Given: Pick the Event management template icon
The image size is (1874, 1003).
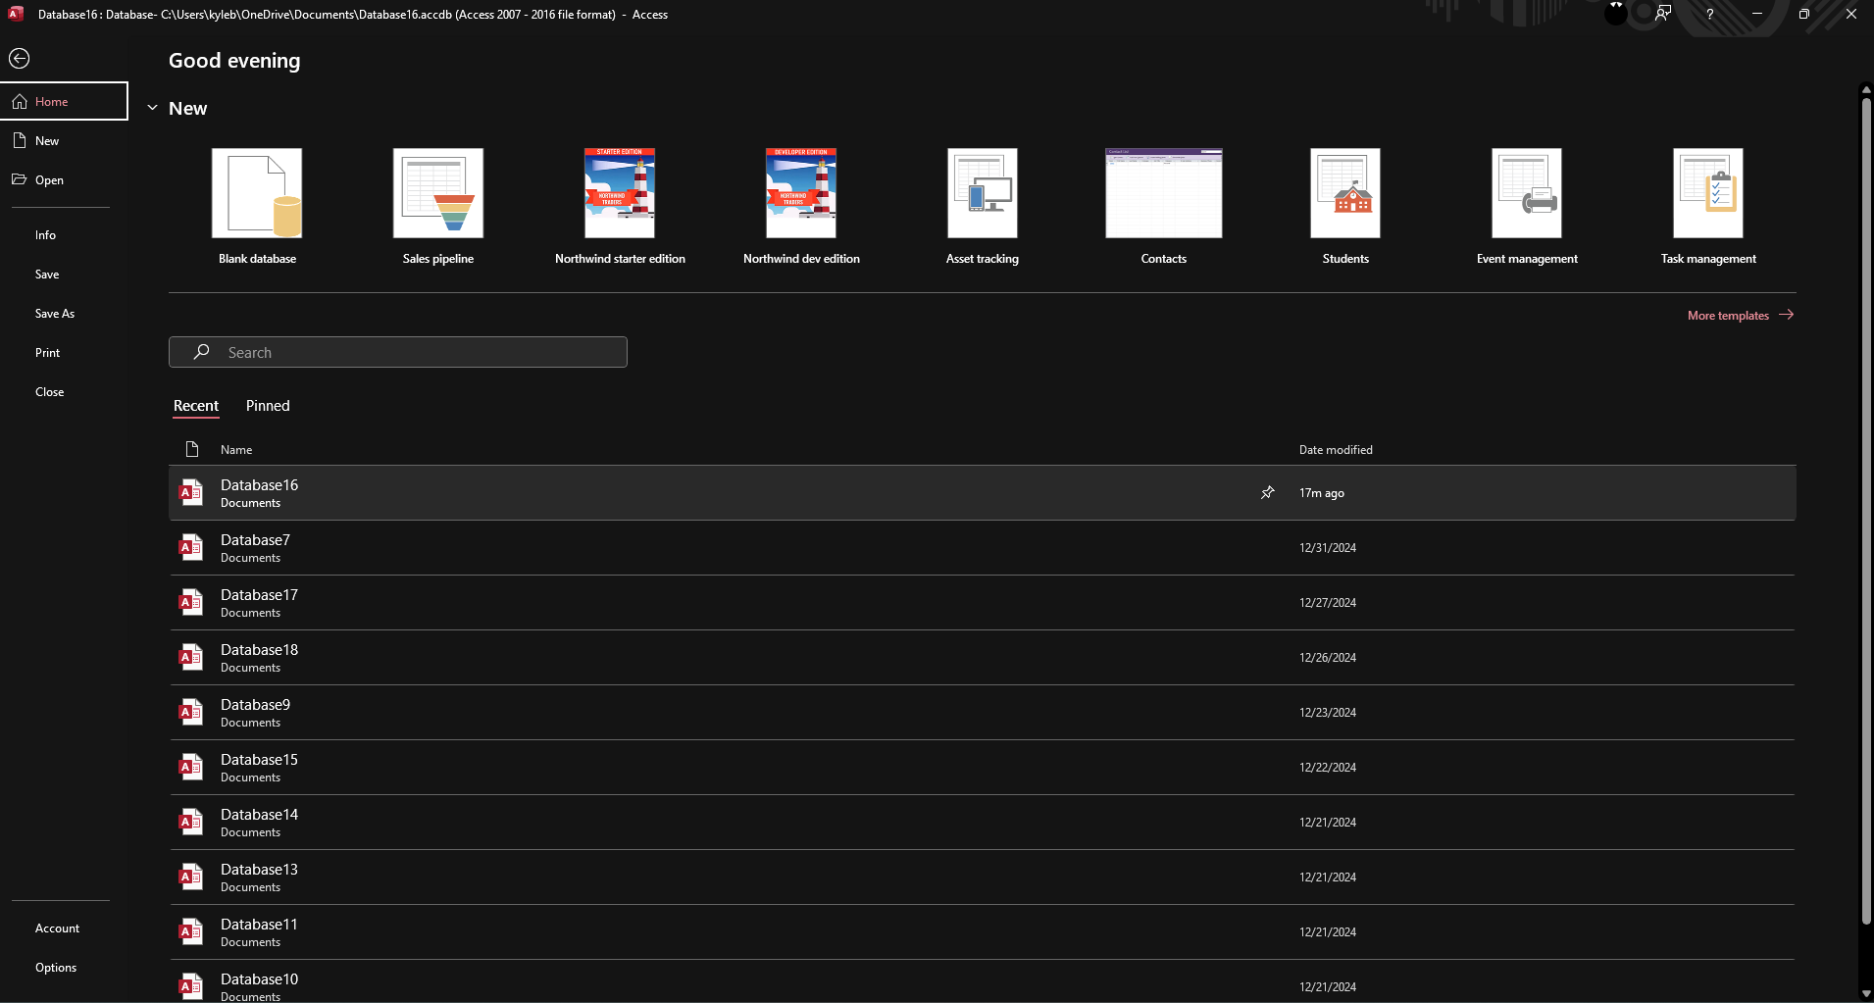Looking at the screenshot, I should 1527,193.
